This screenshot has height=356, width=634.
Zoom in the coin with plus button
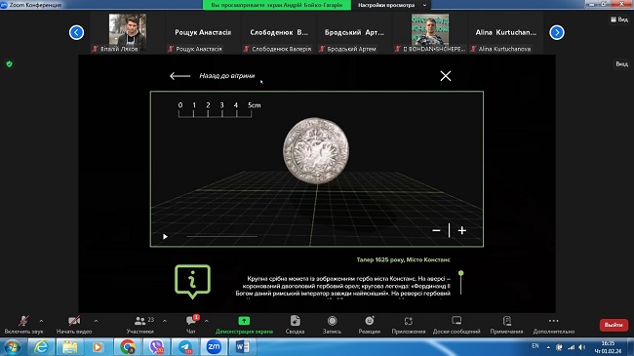click(x=462, y=230)
